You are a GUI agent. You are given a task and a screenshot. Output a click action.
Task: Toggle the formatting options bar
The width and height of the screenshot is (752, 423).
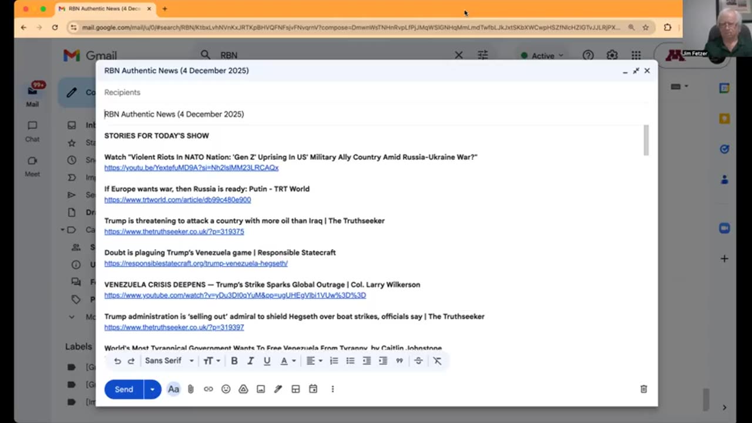click(x=173, y=389)
